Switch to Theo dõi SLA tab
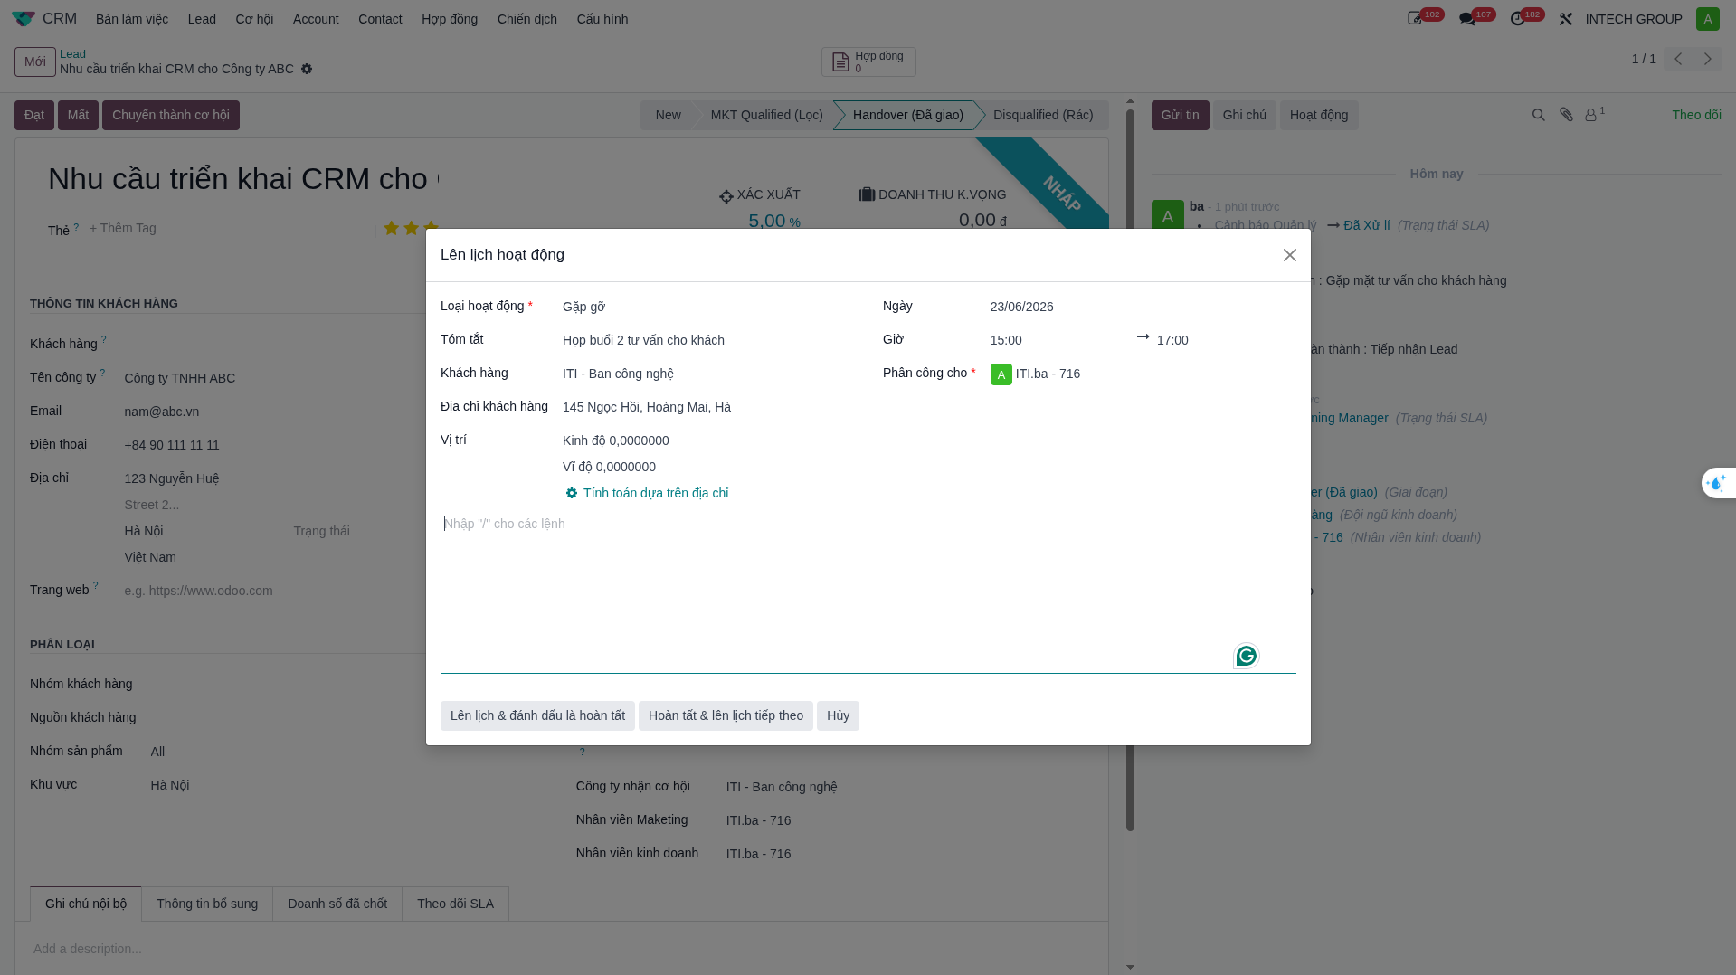Image resolution: width=1736 pixels, height=975 pixels. [456, 904]
